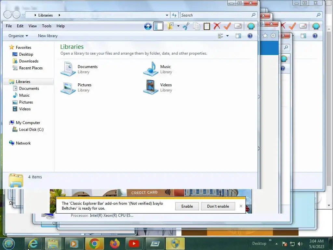This screenshot has height=250, width=333.
Task: Click the search magnifier icon
Action: (253, 15)
